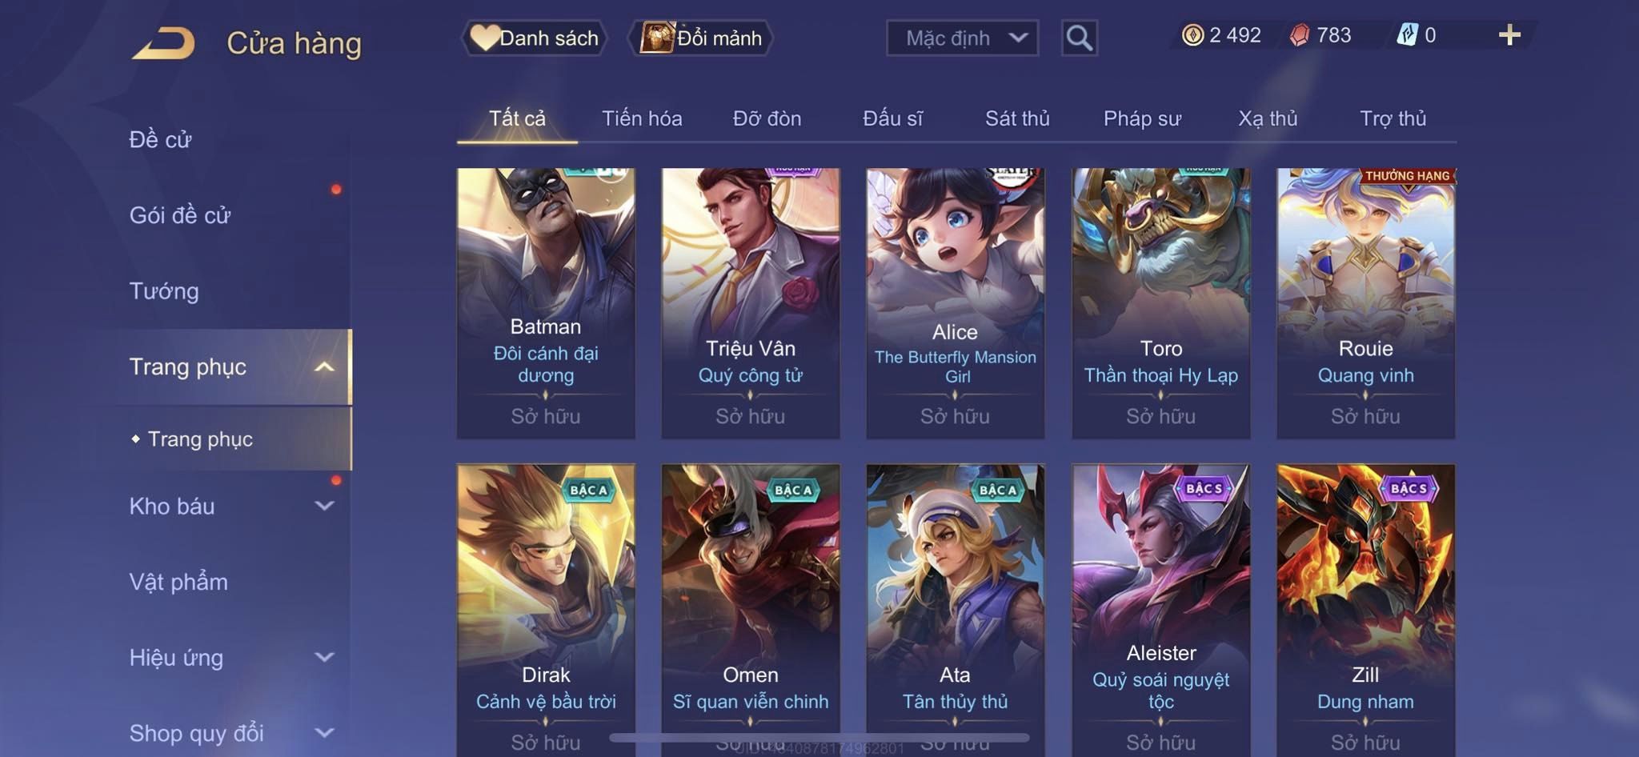Click the blue voucher ticket icon
The height and width of the screenshot is (757, 1639).
tap(1407, 35)
